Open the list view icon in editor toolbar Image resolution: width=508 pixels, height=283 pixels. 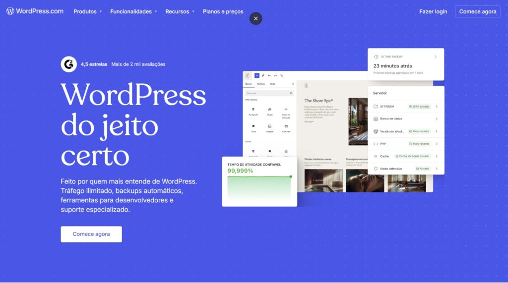(x=282, y=75)
